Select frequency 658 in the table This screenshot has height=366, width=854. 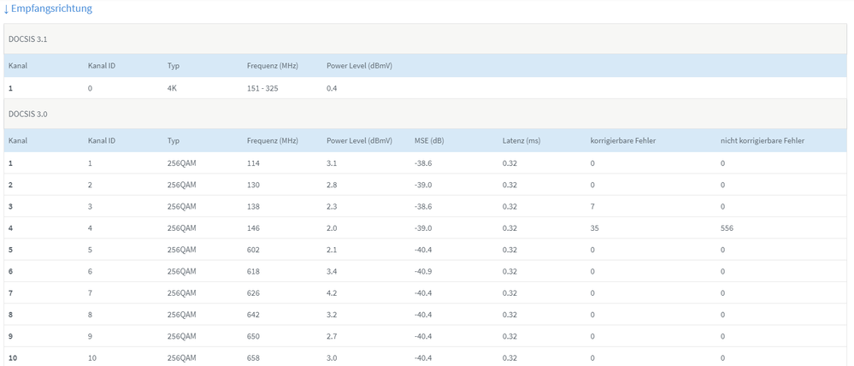tap(253, 357)
